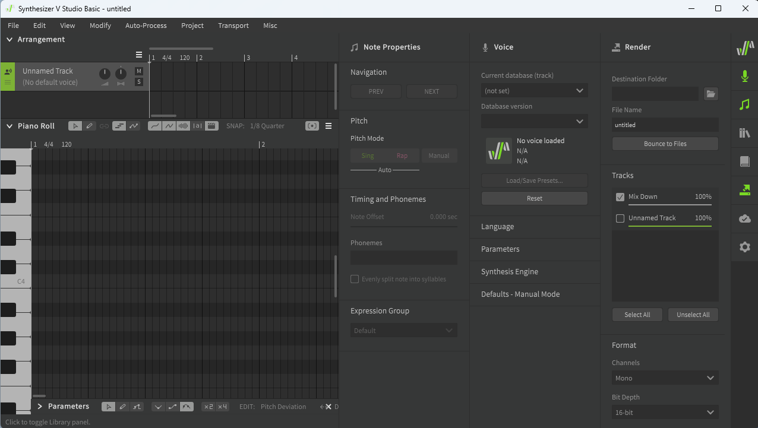Choose the linear interpolation icon in Parameters
Image resolution: width=758 pixels, height=428 pixels.
click(172, 407)
